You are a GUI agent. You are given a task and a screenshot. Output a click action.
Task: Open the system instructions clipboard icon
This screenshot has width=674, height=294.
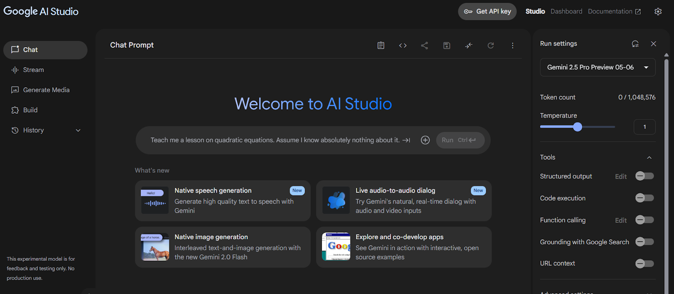[x=381, y=45]
